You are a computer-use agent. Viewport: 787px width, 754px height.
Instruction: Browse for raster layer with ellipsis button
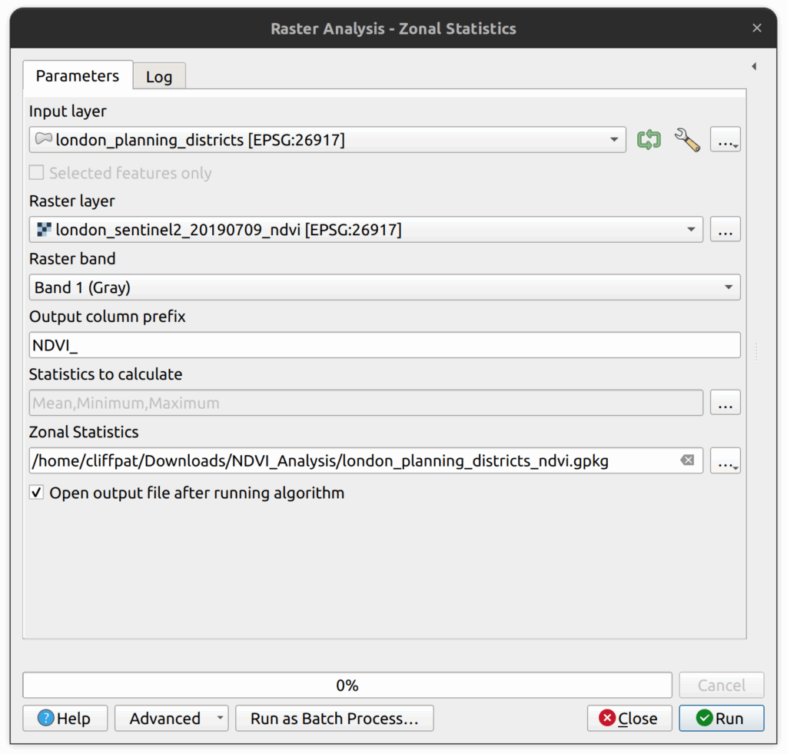point(725,229)
